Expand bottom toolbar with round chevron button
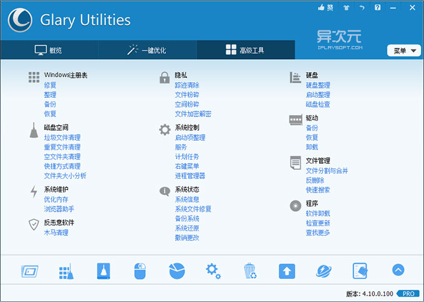This screenshot has height=302, width=424. tap(398, 270)
